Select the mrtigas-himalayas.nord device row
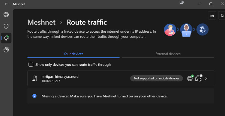Image resolution: width=225 pixels, height=116 pixels. click(x=121, y=78)
